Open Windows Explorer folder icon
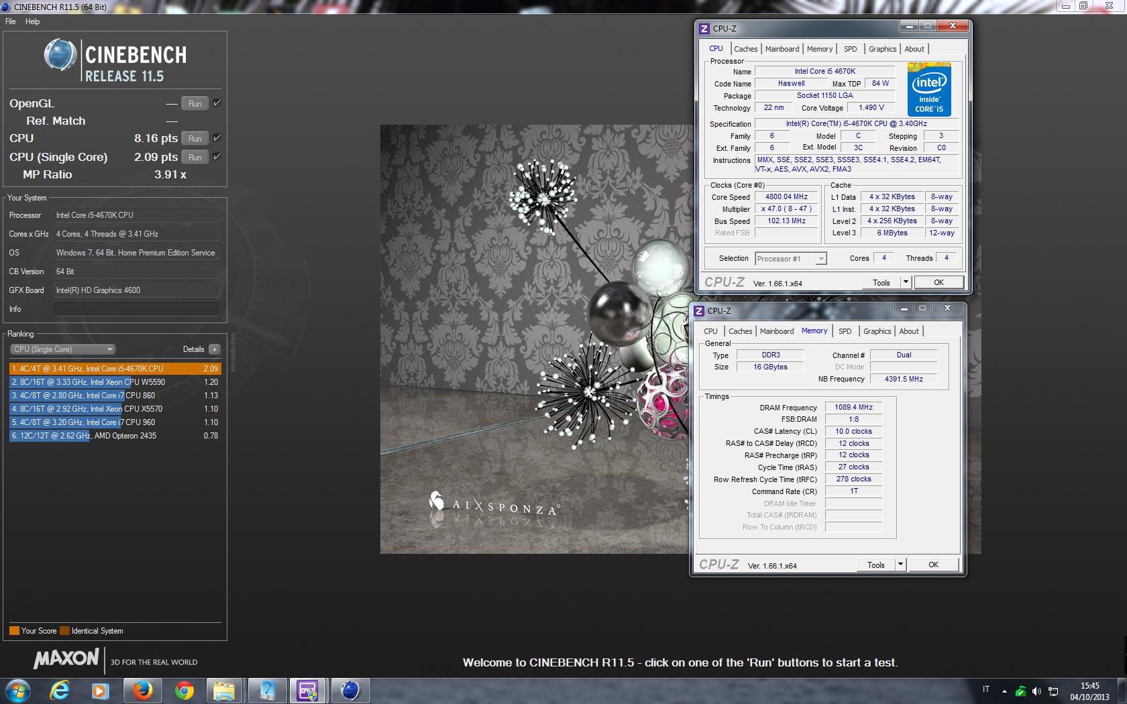Screen dimensions: 1127x704 224,690
